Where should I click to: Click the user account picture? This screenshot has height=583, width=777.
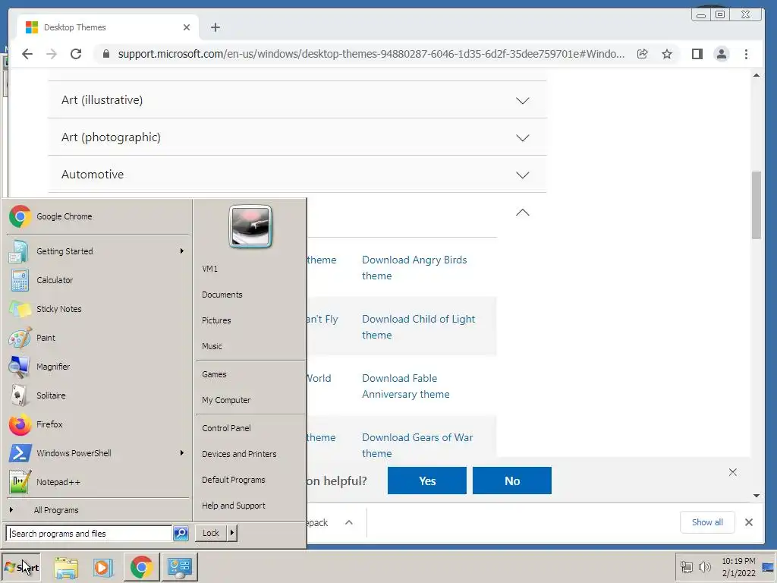point(250,226)
